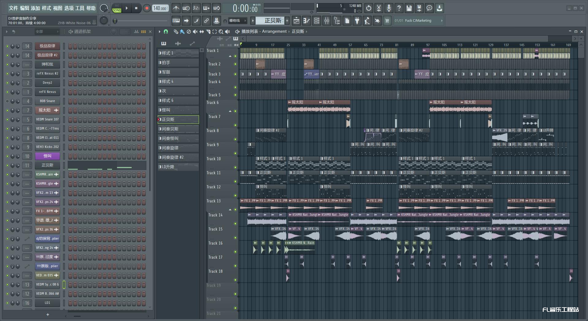
Task: Save the project with floppy icon
Action: 409,8
